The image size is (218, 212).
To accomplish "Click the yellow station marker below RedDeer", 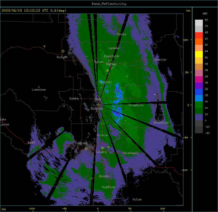I will click(x=107, y=70).
